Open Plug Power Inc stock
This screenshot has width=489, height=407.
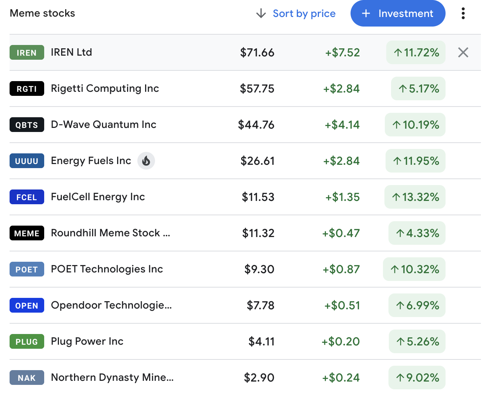[x=87, y=341]
